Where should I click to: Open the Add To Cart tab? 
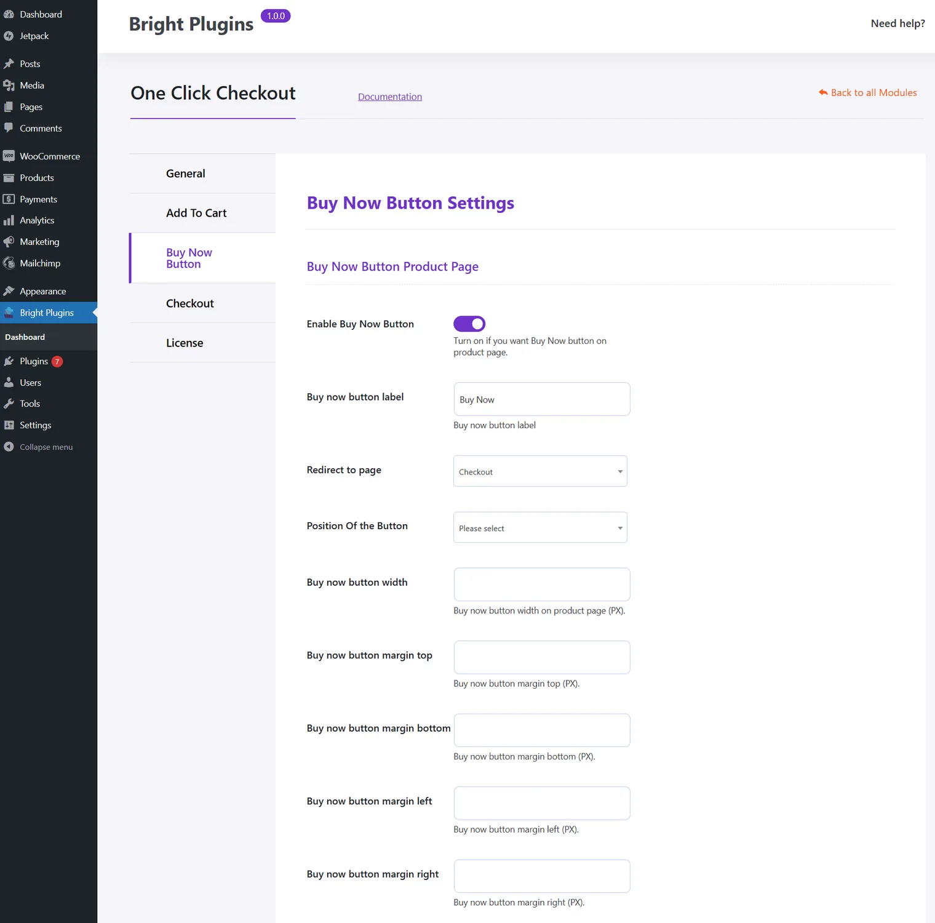pos(202,213)
